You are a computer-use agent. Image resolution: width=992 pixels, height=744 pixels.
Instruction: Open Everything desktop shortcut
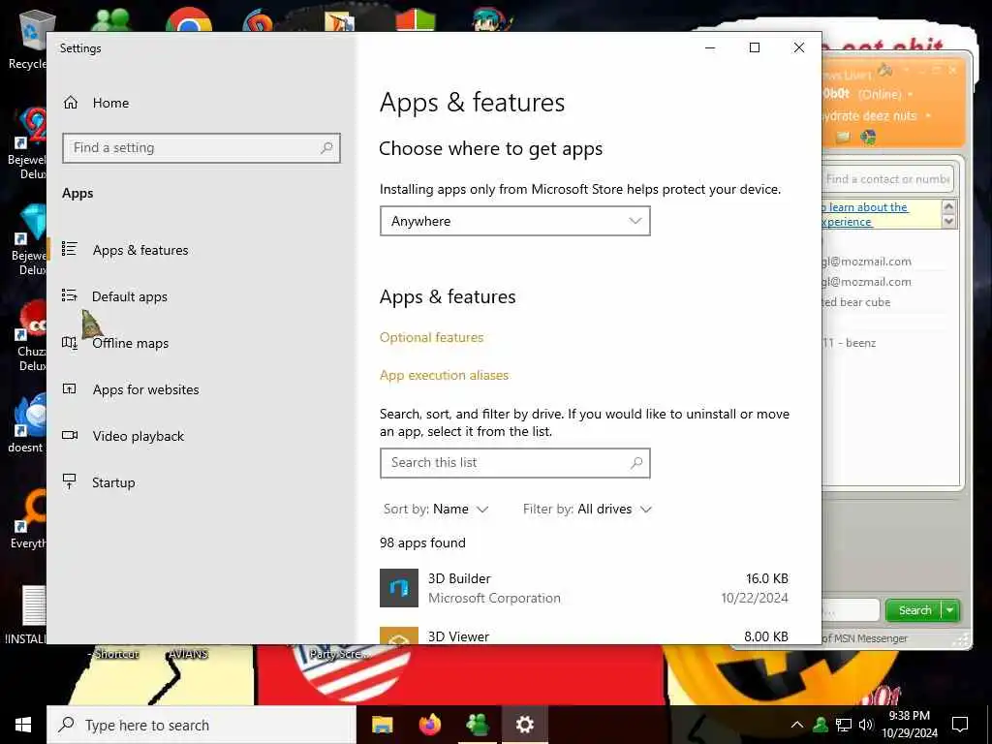(28, 519)
